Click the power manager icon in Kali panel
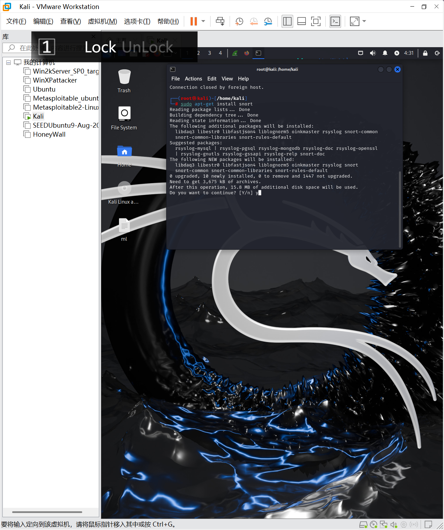This screenshot has height=530, width=444. pos(397,53)
